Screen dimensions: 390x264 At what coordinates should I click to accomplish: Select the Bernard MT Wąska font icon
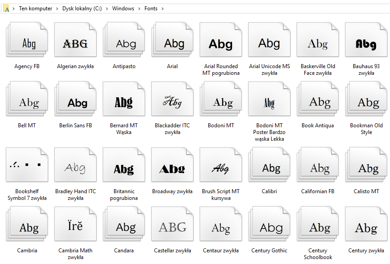pos(124,99)
